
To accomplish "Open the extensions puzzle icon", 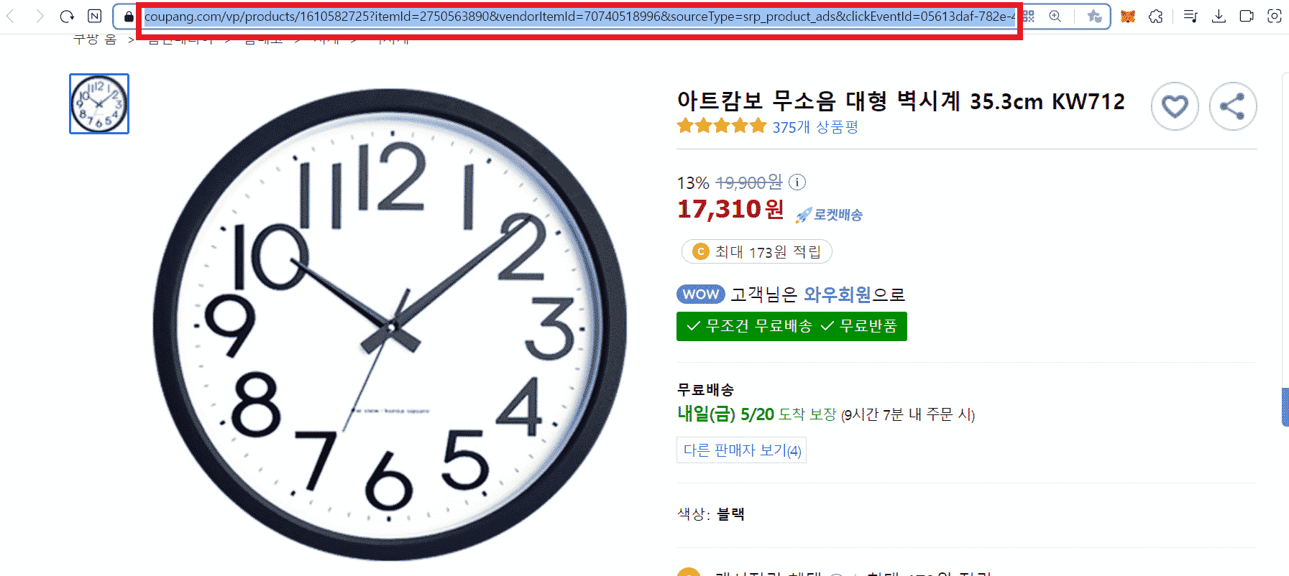I will (1156, 16).
